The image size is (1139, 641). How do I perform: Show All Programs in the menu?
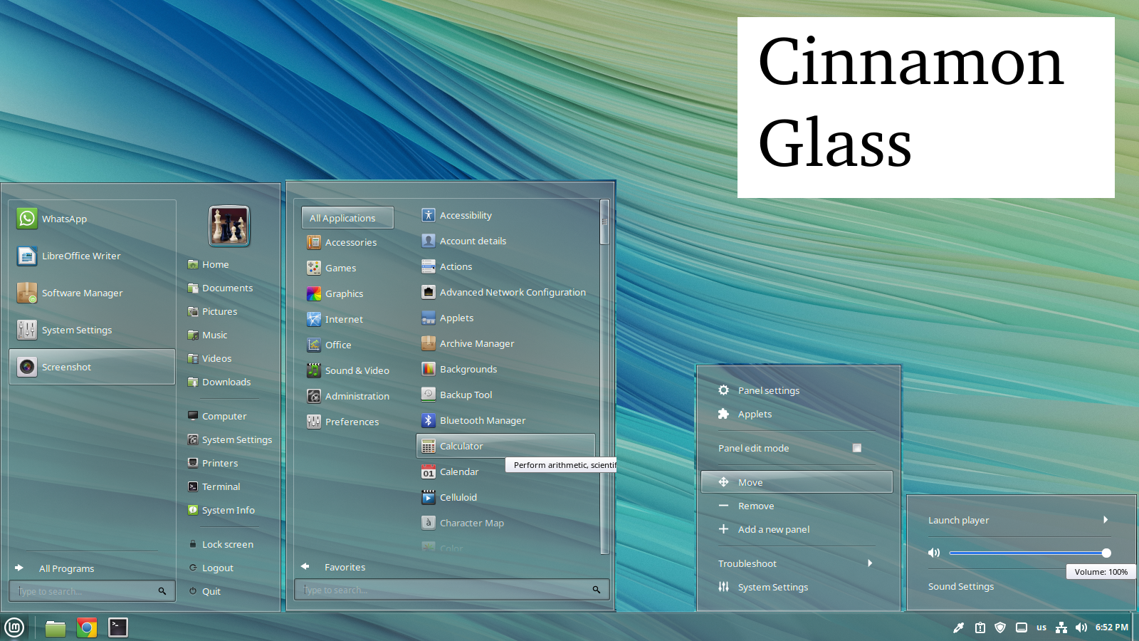[x=66, y=568]
